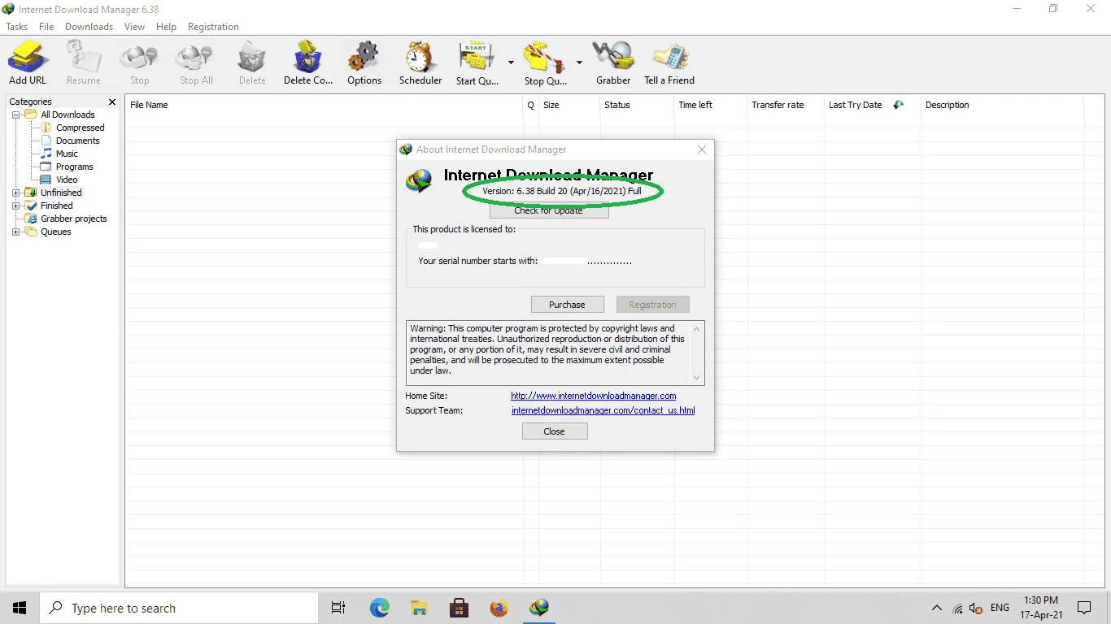Select the Documents category

[x=77, y=141]
